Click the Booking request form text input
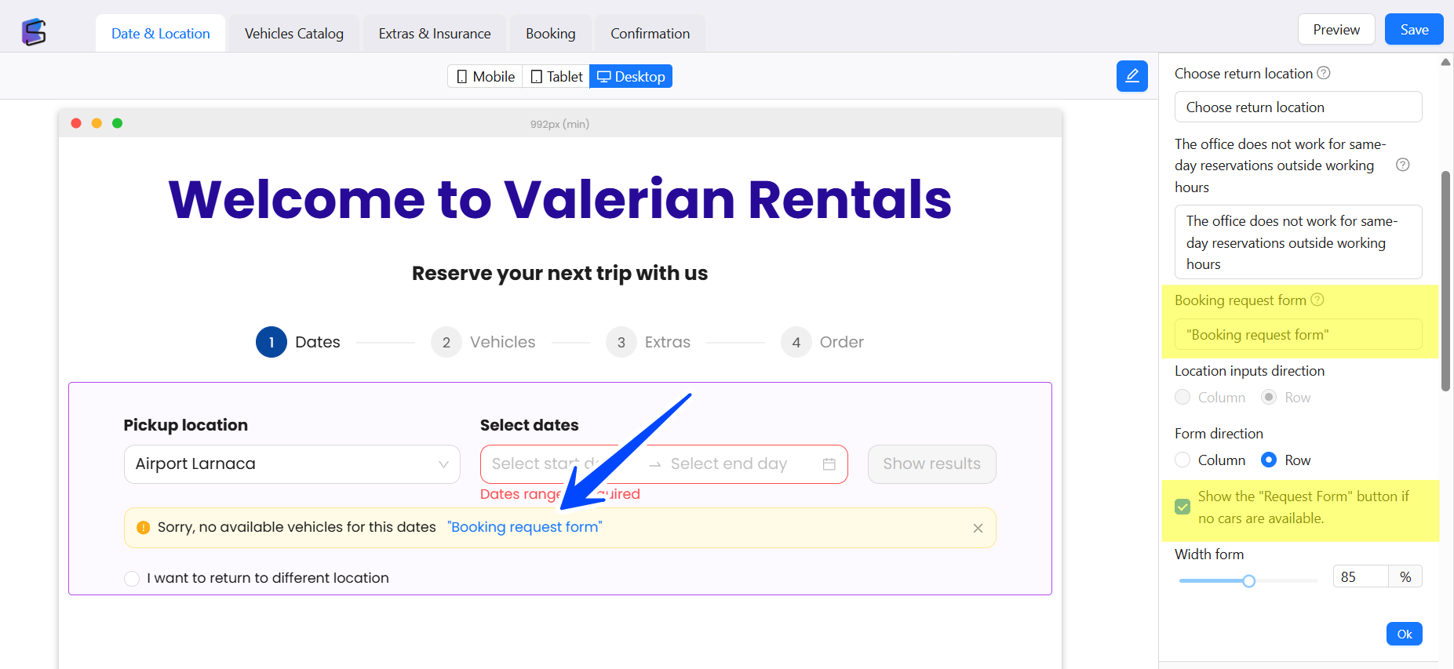This screenshot has width=1454, height=669. pyautogui.click(x=1297, y=335)
